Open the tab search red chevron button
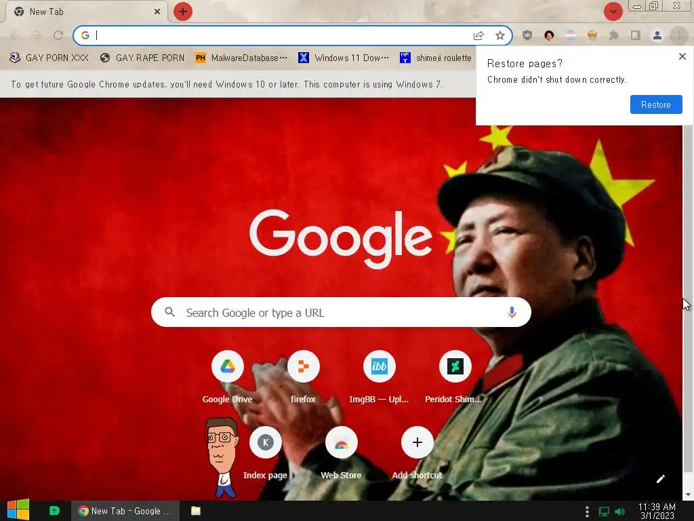 click(x=613, y=12)
